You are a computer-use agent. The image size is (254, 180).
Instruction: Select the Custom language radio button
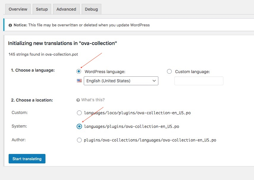point(169,71)
